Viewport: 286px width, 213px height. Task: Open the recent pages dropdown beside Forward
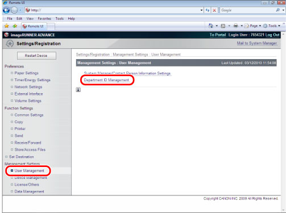[x=20, y=10]
